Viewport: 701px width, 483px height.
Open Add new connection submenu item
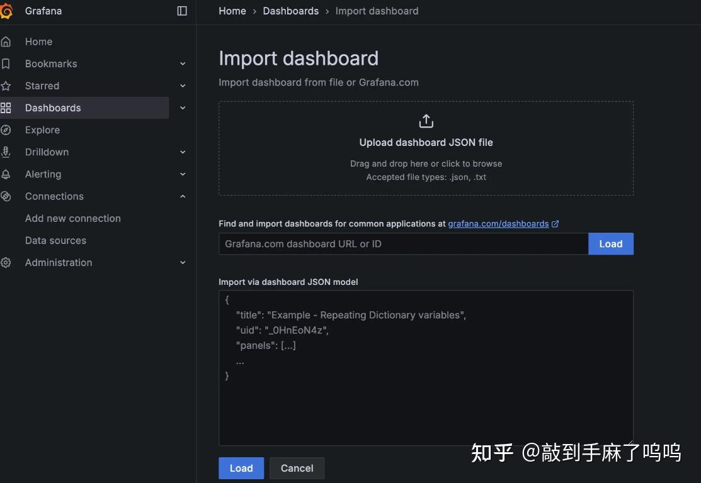pyautogui.click(x=73, y=218)
